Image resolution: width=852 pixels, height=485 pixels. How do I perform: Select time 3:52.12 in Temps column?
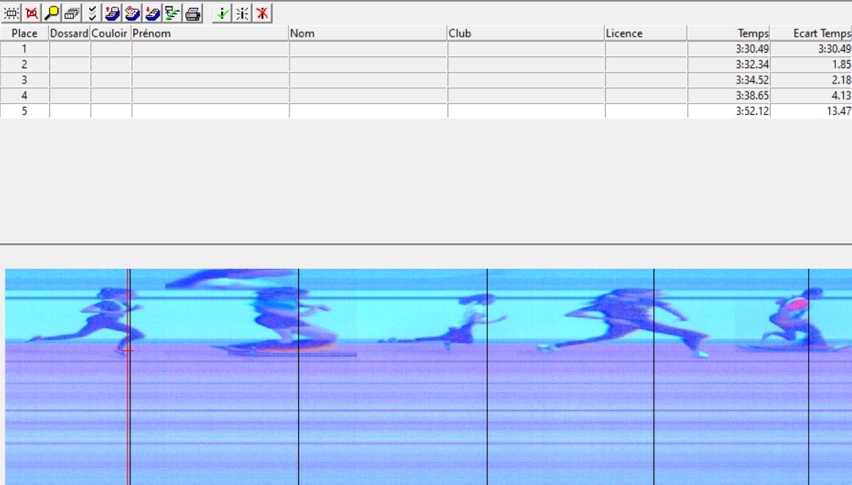[x=752, y=111]
